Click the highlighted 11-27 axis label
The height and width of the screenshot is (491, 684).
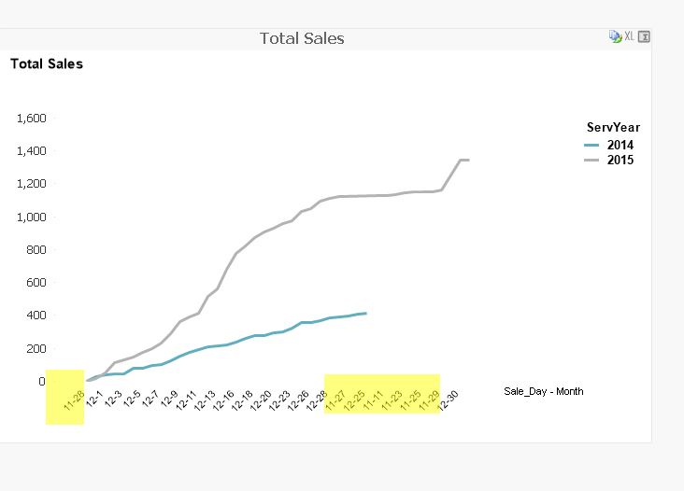335,401
